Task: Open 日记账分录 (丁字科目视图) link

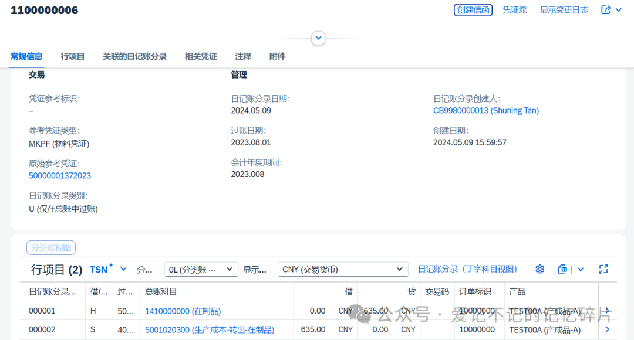Action: pyautogui.click(x=467, y=269)
